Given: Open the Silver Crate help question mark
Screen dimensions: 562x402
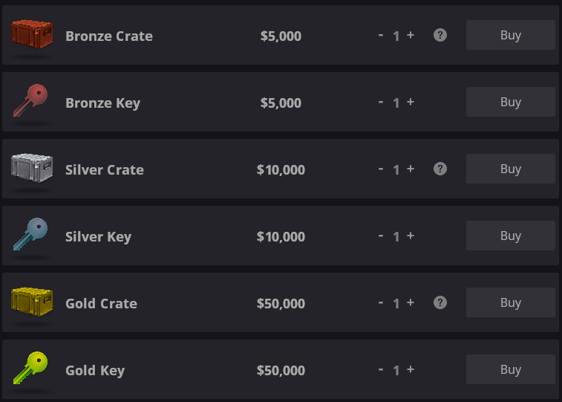Looking at the screenshot, I should 440,169.
